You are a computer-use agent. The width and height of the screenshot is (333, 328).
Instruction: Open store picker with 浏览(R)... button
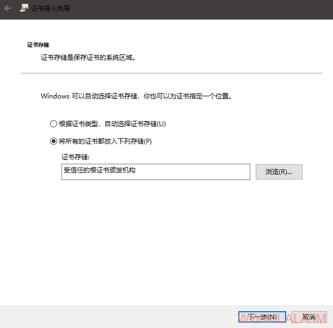279,172
